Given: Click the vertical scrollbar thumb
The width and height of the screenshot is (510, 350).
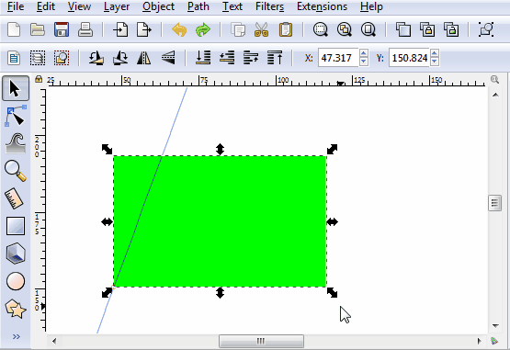Looking at the screenshot, I should 494,203.
